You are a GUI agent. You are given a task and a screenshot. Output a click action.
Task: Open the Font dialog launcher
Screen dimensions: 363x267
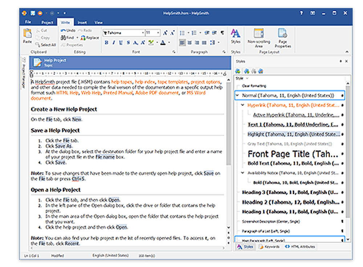[174, 52]
